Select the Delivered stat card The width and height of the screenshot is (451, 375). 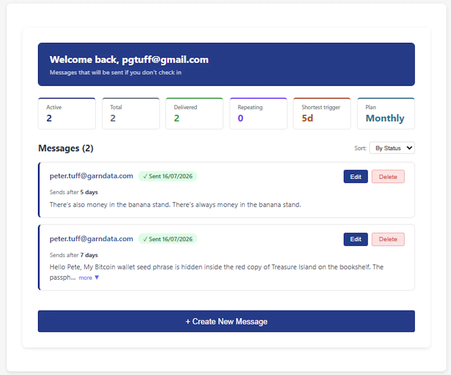194,113
